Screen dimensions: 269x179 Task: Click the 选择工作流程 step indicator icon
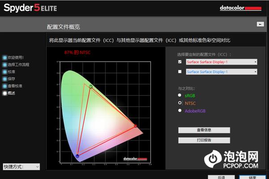pyautogui.click(x=4, y=65)
